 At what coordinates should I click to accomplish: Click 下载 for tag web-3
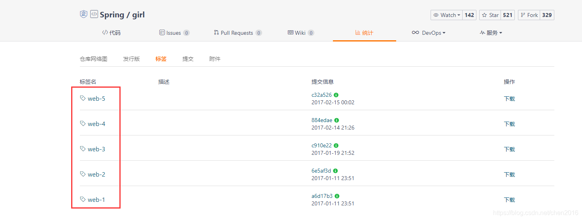pos(509,149)
